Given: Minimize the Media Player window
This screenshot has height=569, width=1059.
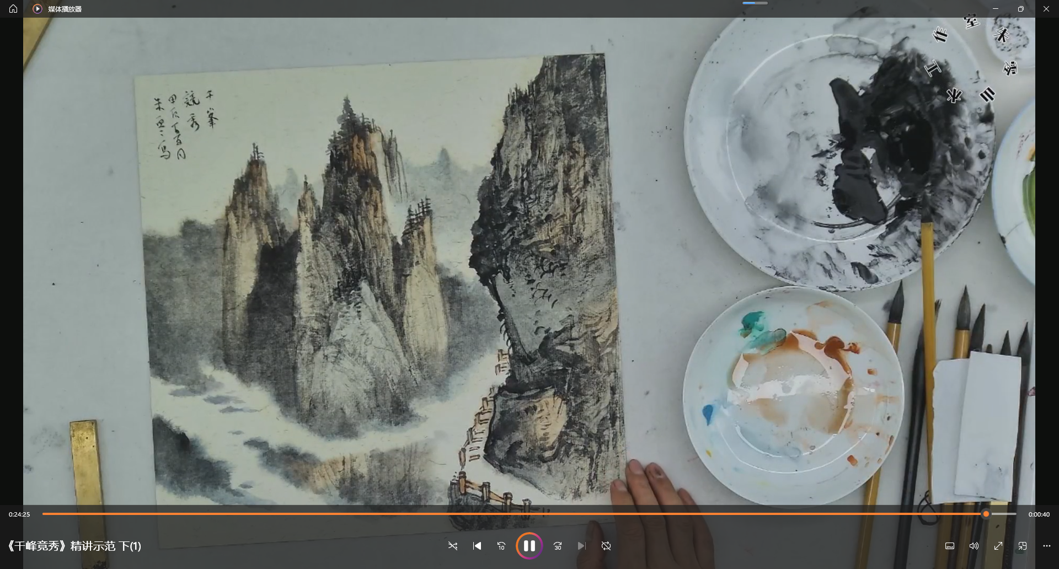Looking at the screenshot, I should (x=996, y=9).
